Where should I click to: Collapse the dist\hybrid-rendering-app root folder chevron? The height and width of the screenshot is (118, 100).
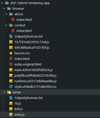click(2, 3)
